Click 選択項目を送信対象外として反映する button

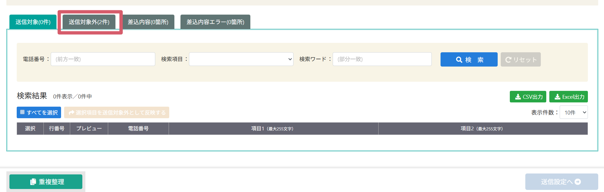pos(117,112)
